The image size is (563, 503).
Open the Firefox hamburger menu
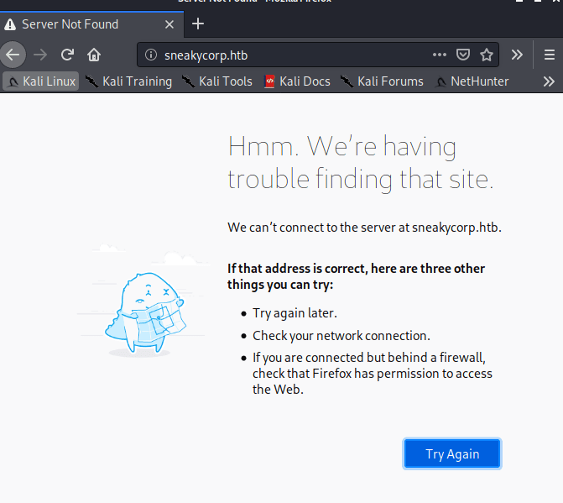(x=550, y=55)
